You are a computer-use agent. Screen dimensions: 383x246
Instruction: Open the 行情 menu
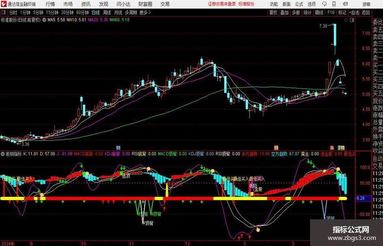(x=50, y=4)
